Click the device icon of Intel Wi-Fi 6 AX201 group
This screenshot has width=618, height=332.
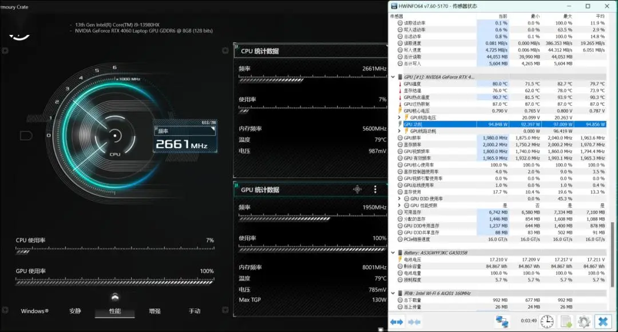(400, 293)
